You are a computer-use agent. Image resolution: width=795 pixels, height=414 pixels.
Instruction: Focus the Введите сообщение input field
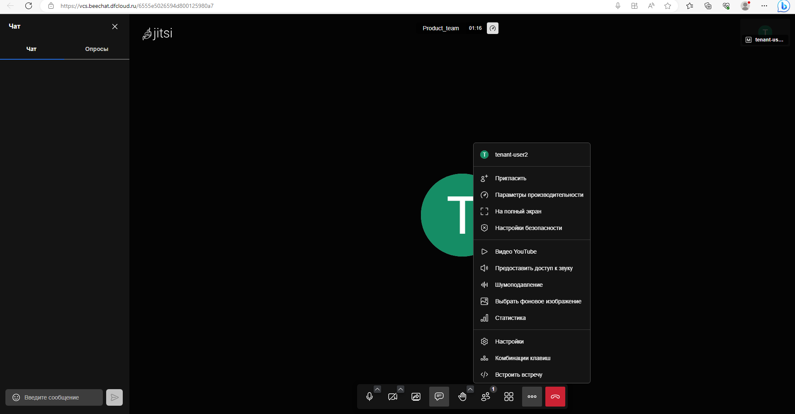(x=54, y=397)
